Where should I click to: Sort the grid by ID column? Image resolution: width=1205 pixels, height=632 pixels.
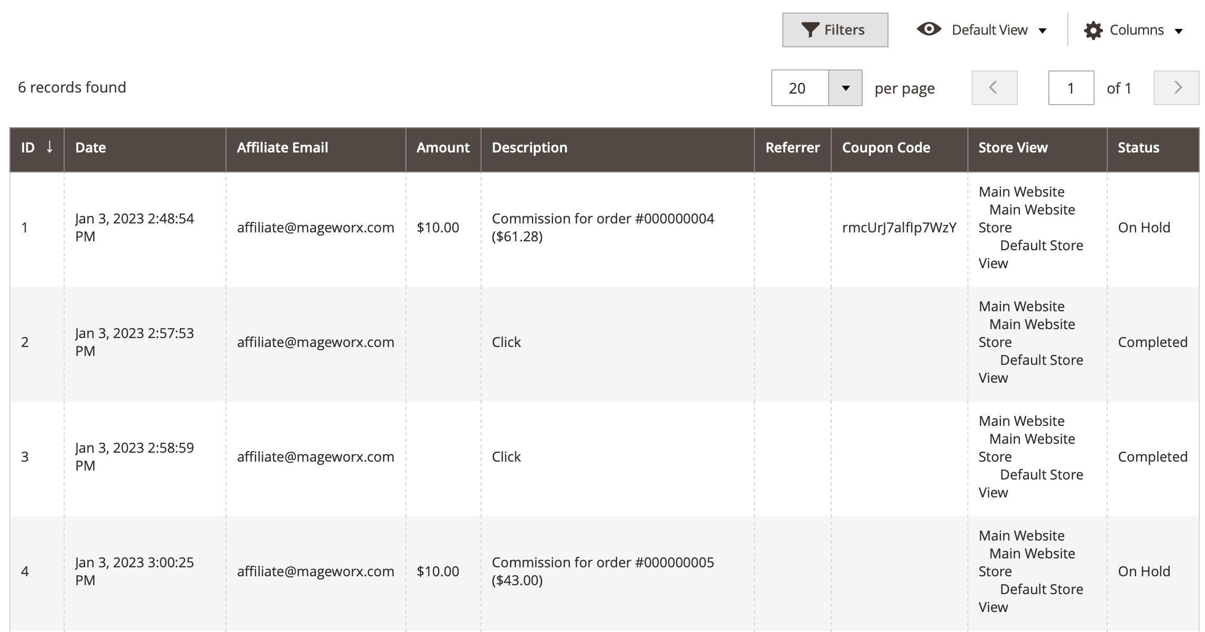click(37, 149)
